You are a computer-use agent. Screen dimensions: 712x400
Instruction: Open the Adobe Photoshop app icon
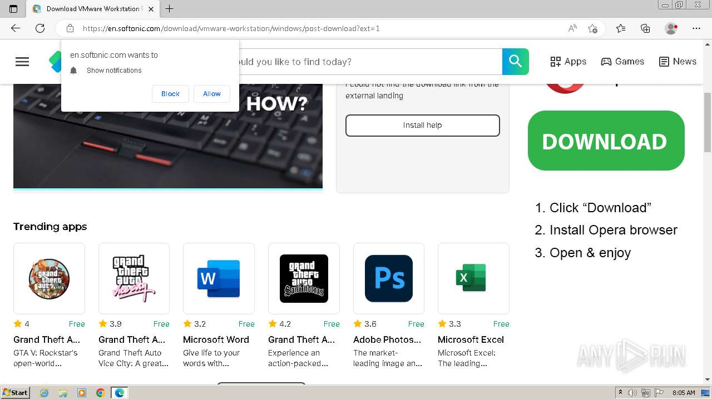(389, 278)
